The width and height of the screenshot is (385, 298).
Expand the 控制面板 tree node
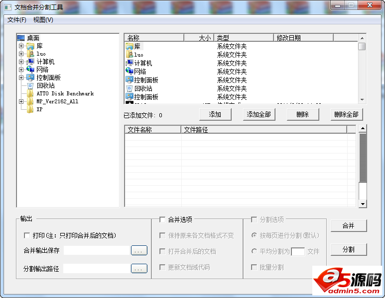pyautogui.click(x=21, y=77)
